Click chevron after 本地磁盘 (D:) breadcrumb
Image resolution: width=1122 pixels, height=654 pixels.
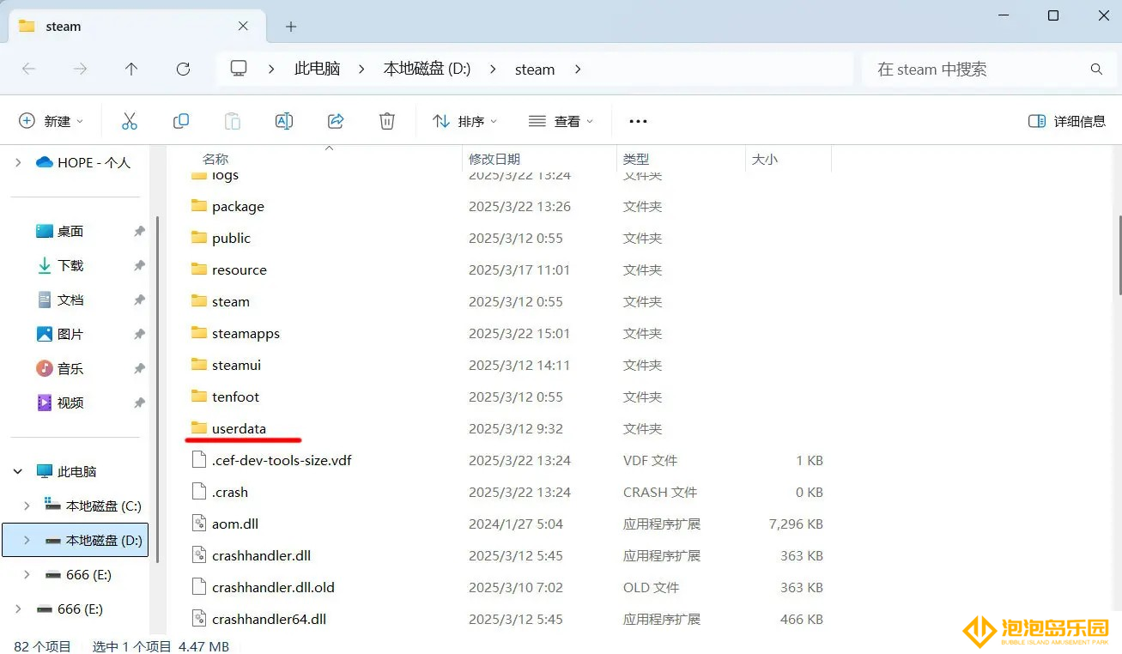pyautogui.click(x=493, y=70)
